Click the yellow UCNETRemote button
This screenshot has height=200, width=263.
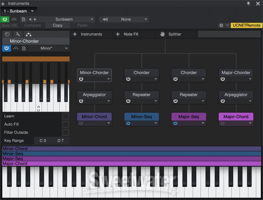pyautogui.click(x=247, y=25)
